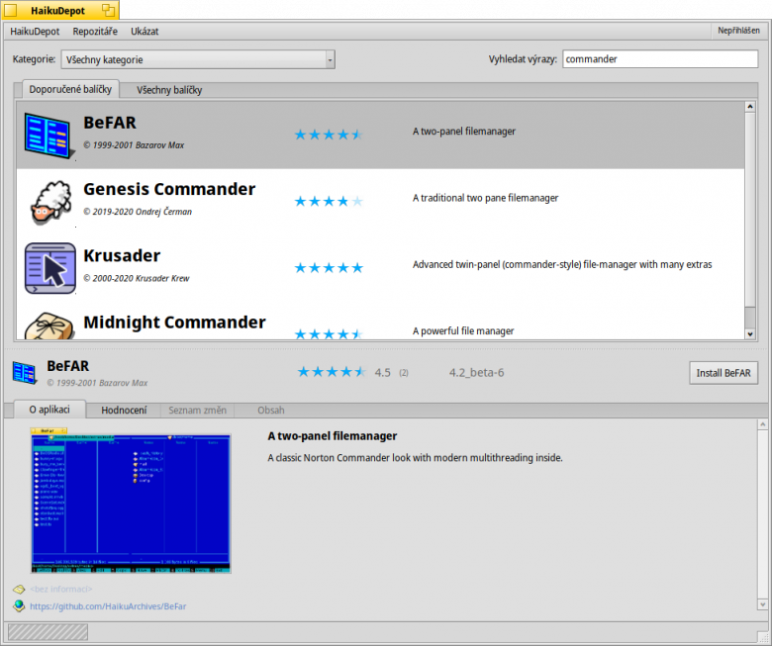
Task: Click the BeFAR icon in package list
Action: pyautogui.click(x=48, y=136)
